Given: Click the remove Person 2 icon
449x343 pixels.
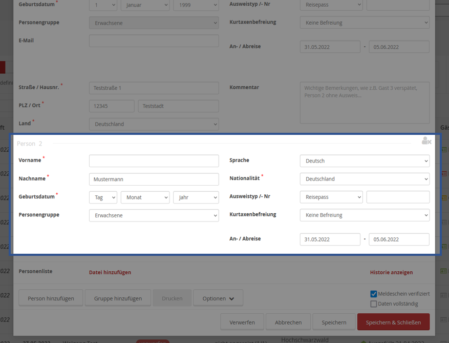Looking at the screenshot, I should [x=426, y=141].
